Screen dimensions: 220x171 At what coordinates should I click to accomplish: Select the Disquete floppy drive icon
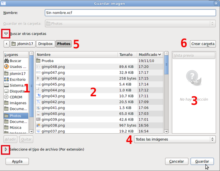(6, 91)
